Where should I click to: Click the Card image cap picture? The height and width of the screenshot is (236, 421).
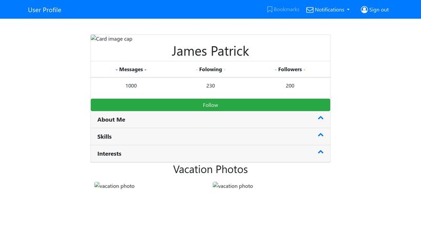click(x=112, y=38)
